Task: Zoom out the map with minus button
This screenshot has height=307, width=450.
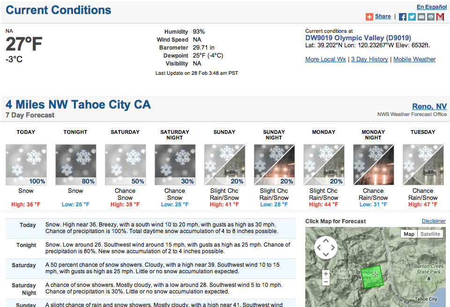Action: coord(326,282)
